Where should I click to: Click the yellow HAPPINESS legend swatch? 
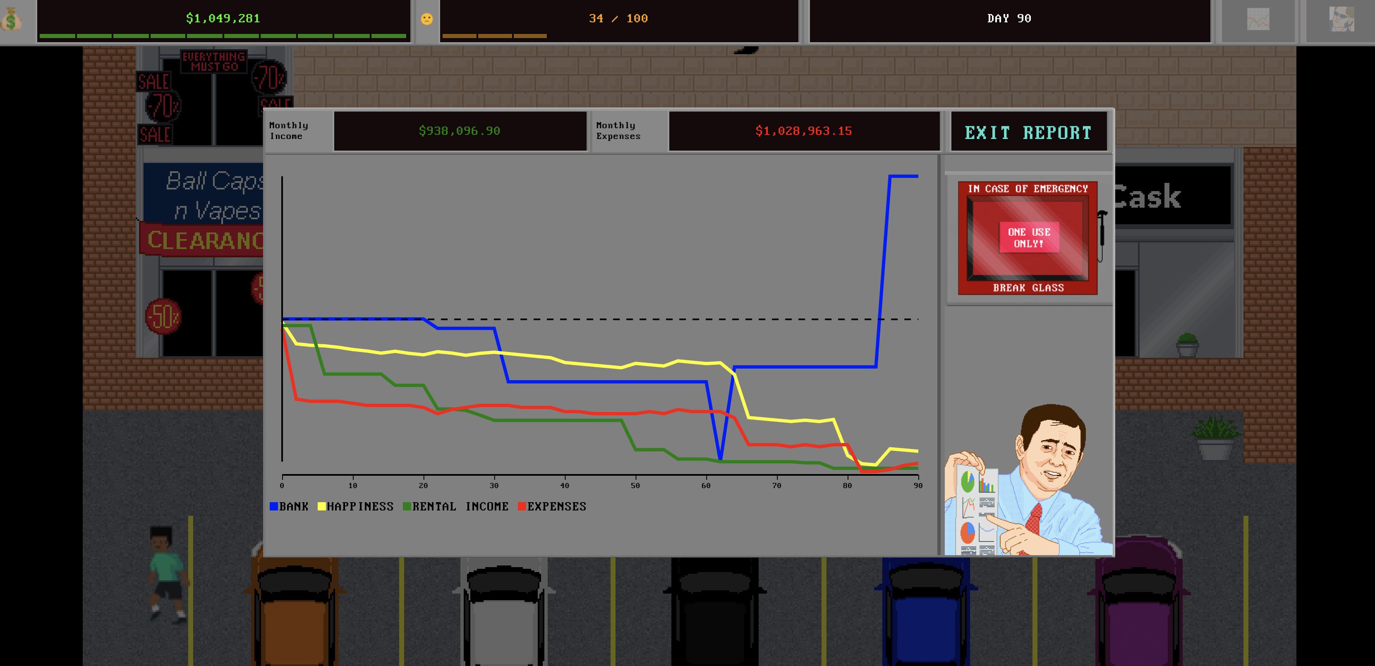[x=321, y=506]
